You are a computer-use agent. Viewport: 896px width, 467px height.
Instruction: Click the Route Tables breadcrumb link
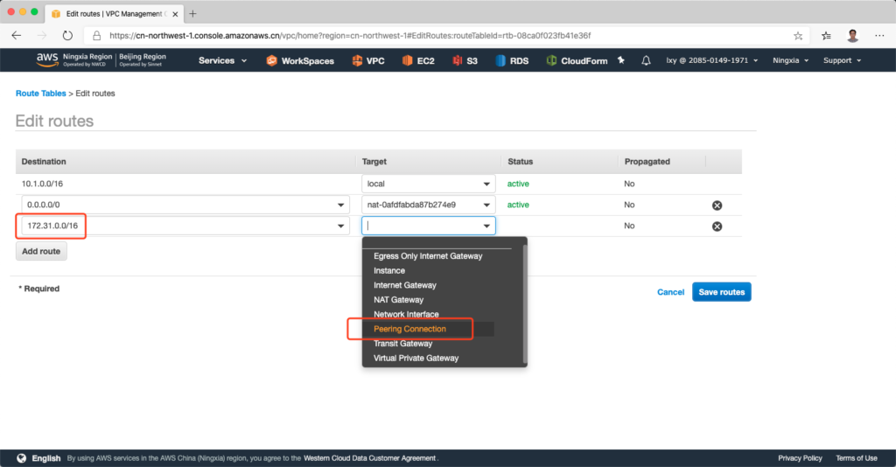(40, 94)
